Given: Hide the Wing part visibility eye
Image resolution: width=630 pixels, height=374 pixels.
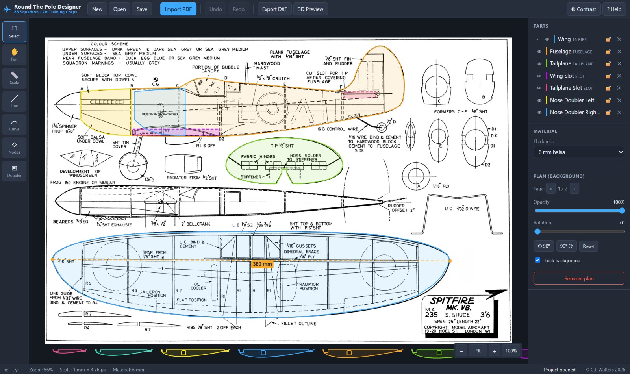Looking at the screenshot, I should click(547, 39).
